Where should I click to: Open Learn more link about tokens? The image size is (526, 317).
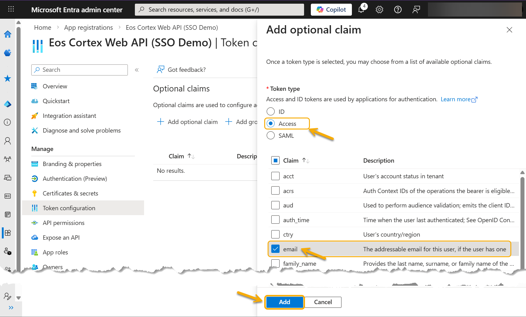coord(459,99)
